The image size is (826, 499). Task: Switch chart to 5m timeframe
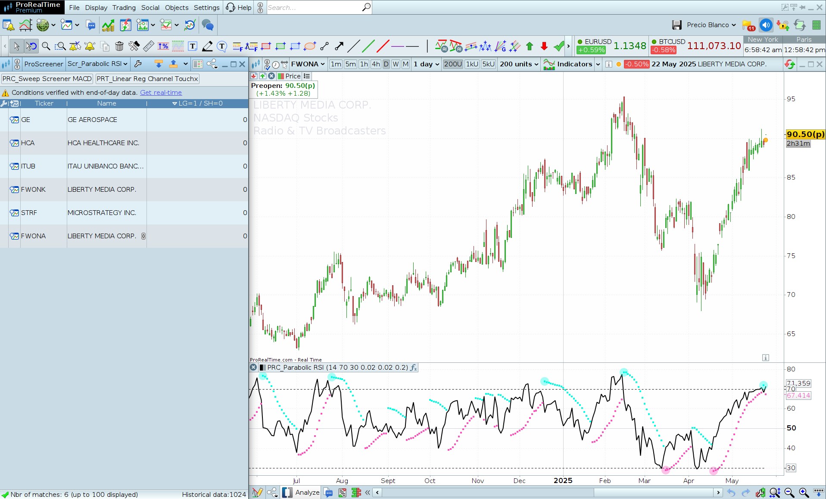click(351, 64)
